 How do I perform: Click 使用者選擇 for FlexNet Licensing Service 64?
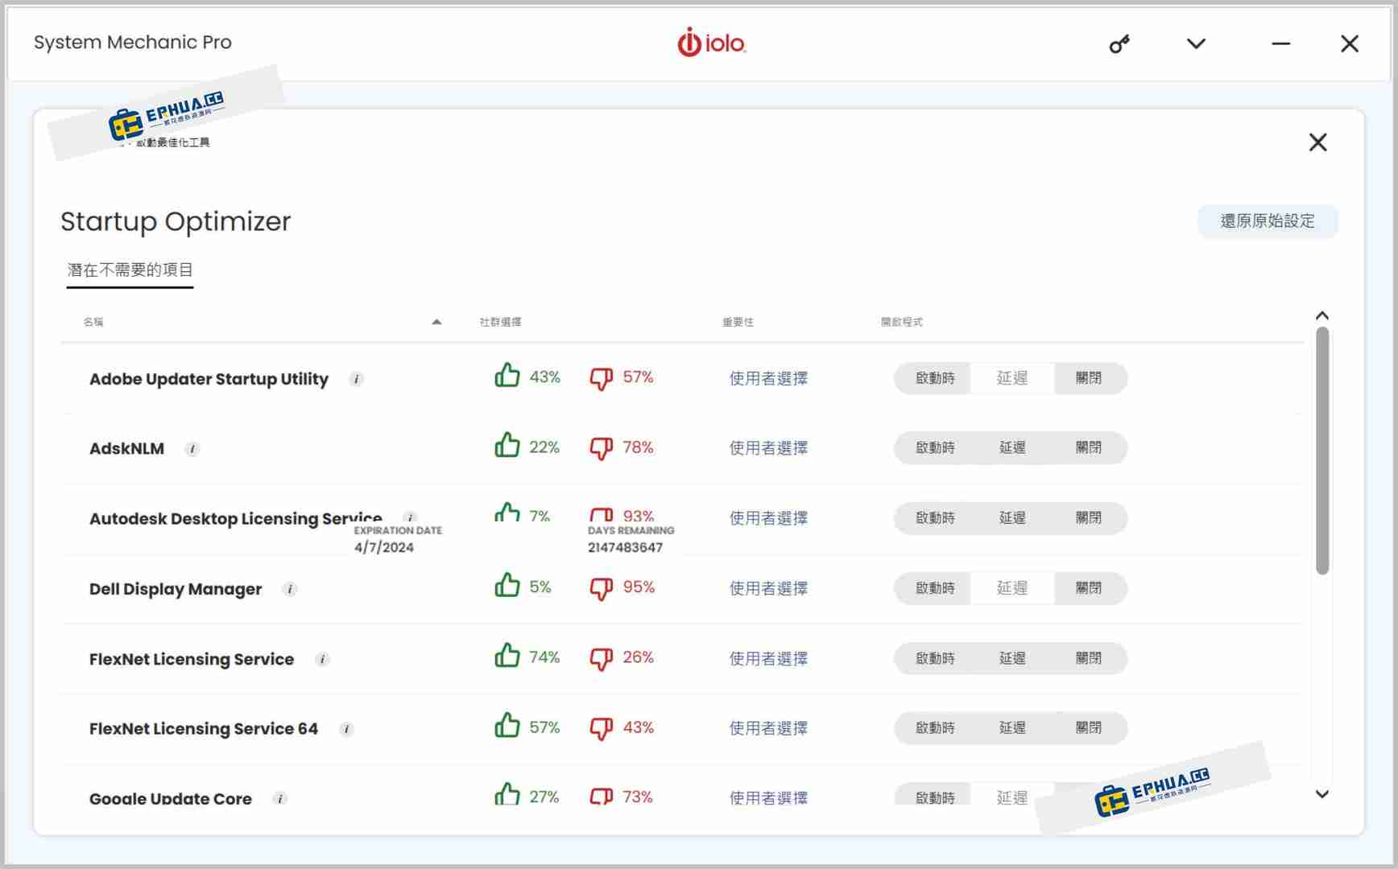tap(768, 728)
